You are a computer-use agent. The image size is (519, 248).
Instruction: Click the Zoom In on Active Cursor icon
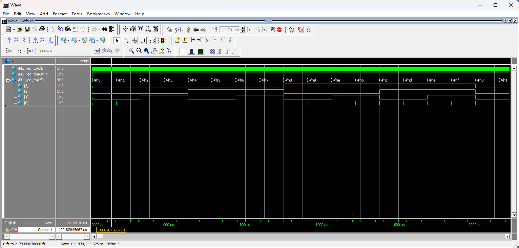pos(154,51)
